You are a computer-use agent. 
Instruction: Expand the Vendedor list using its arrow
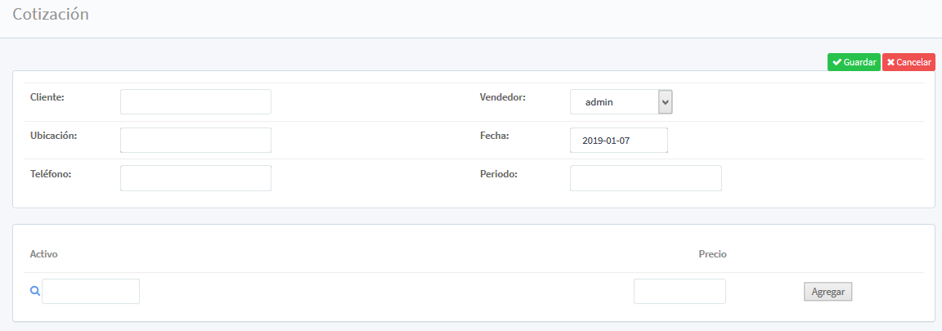tap(665, 102)
